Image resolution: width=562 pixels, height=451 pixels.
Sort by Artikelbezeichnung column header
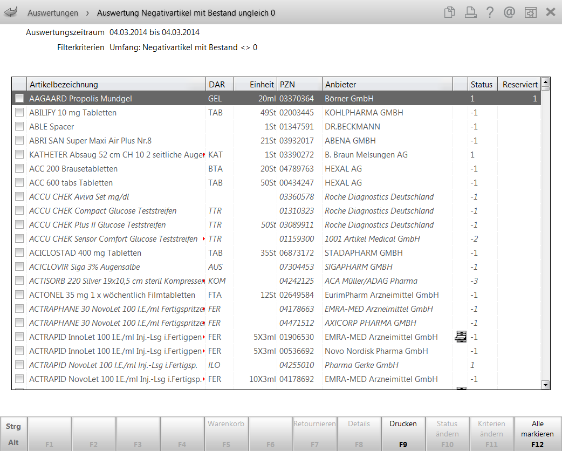116,85
